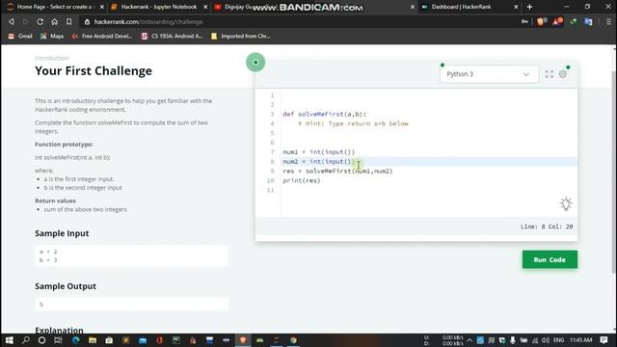Viewport: 617px width, 347px height.
Task: Open editor settings gear icon
Action: [563, 74]
